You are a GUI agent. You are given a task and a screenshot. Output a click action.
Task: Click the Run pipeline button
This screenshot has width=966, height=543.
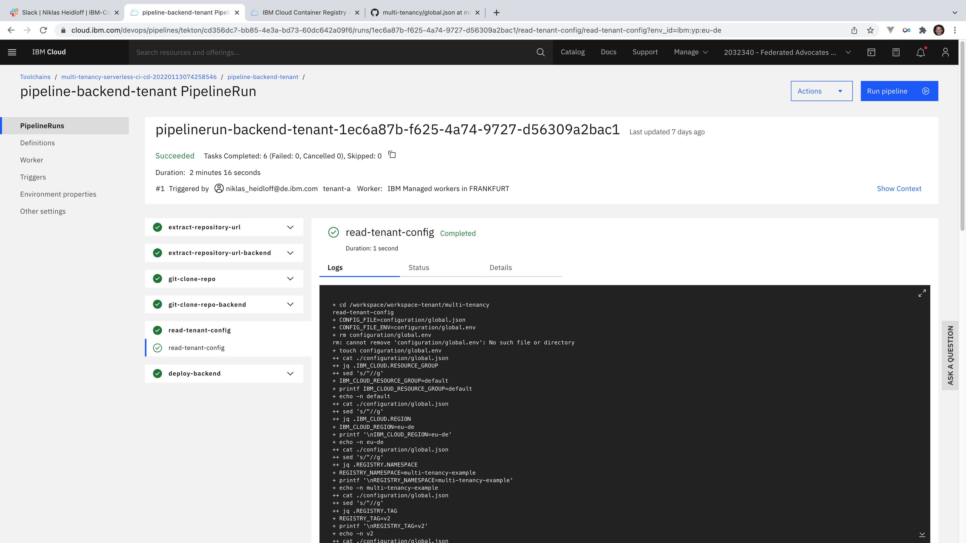(899, 91)
